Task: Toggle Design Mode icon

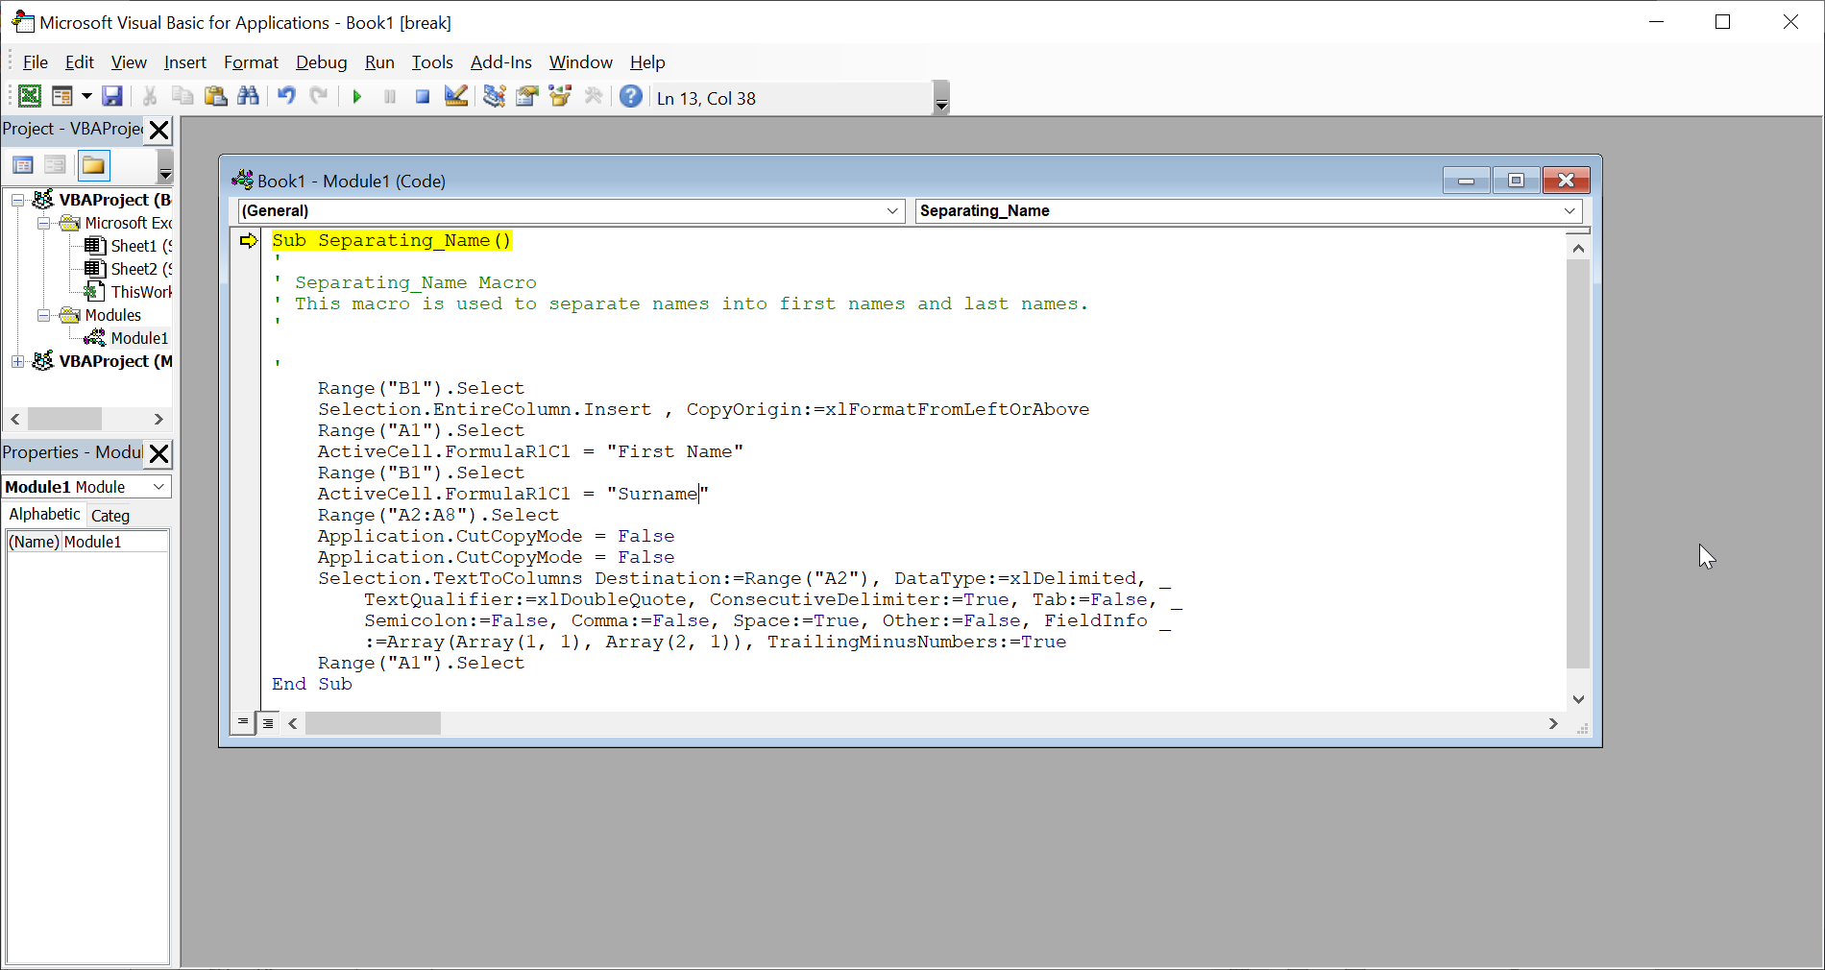Action: 456,96
